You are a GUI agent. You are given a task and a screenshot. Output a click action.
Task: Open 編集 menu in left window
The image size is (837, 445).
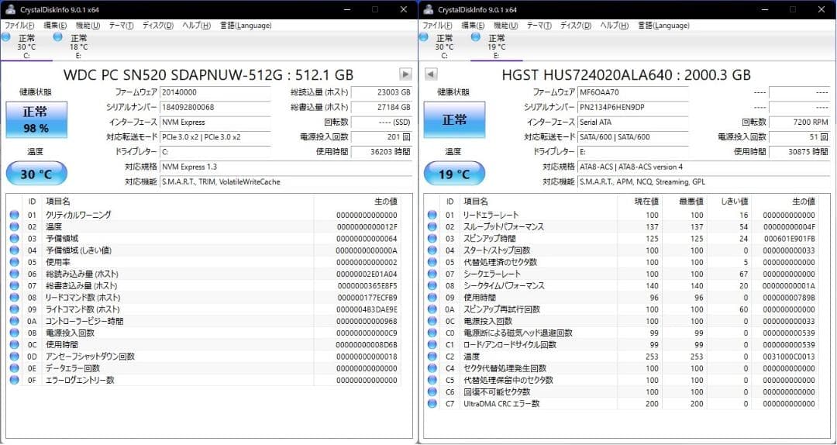click(55, 25)
